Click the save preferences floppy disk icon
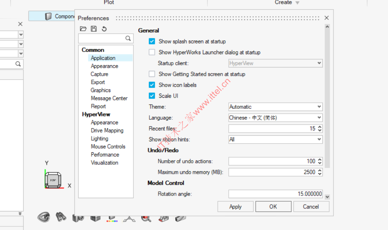388x230 pixels. [94, 29]
